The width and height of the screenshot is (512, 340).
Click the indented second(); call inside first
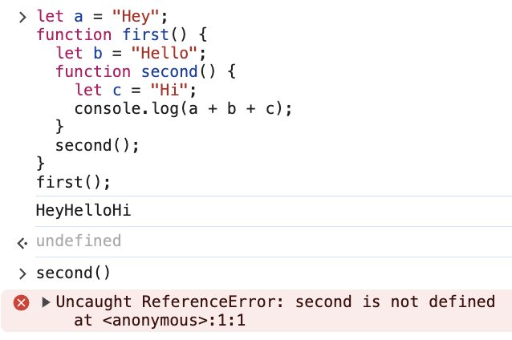point(97,145)
